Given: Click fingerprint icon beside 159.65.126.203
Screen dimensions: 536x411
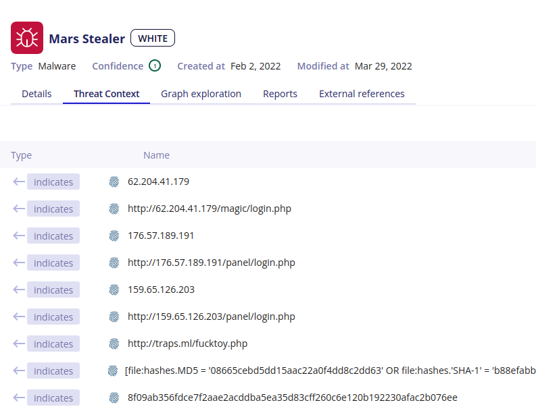Looking at the screenshot, I should (x=114, y=290).
